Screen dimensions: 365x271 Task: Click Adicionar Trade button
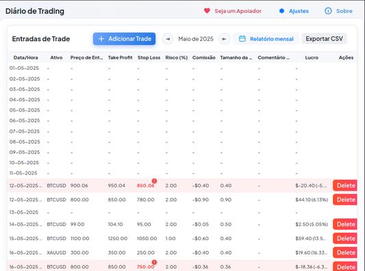tap(124, 38)
